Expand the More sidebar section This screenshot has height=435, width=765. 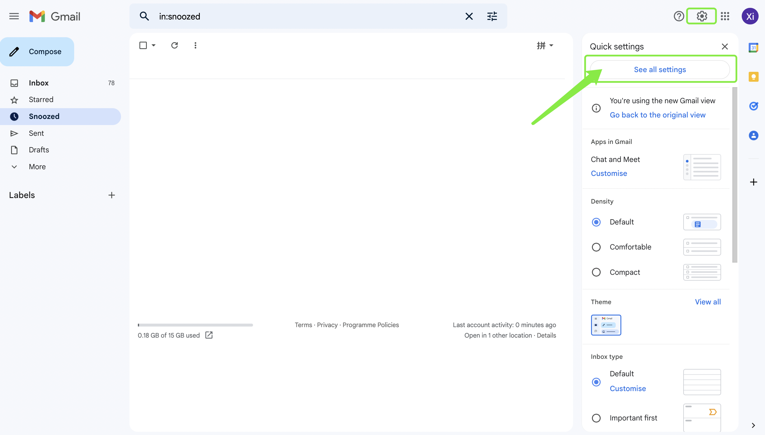click(37, 167)
